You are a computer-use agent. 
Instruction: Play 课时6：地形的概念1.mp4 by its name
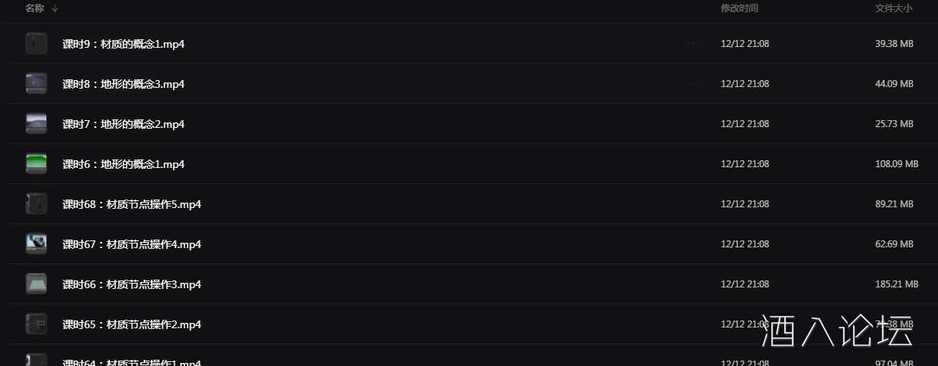click(124, 164)
